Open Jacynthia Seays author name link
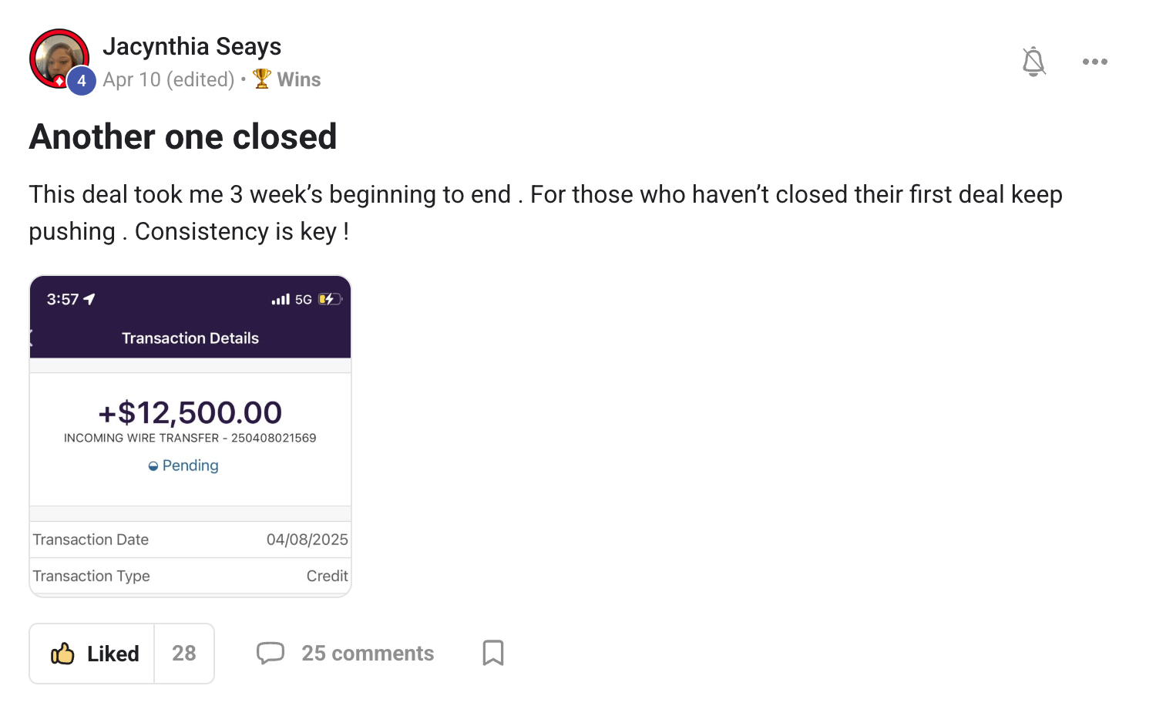Viewport: 1156px width, 706px height. [192, 46]
